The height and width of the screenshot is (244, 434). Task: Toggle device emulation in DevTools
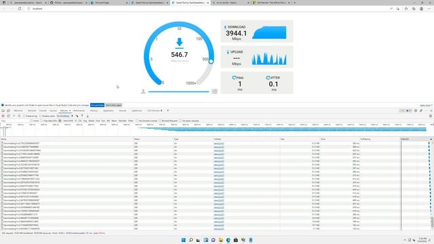pos(8,110)
